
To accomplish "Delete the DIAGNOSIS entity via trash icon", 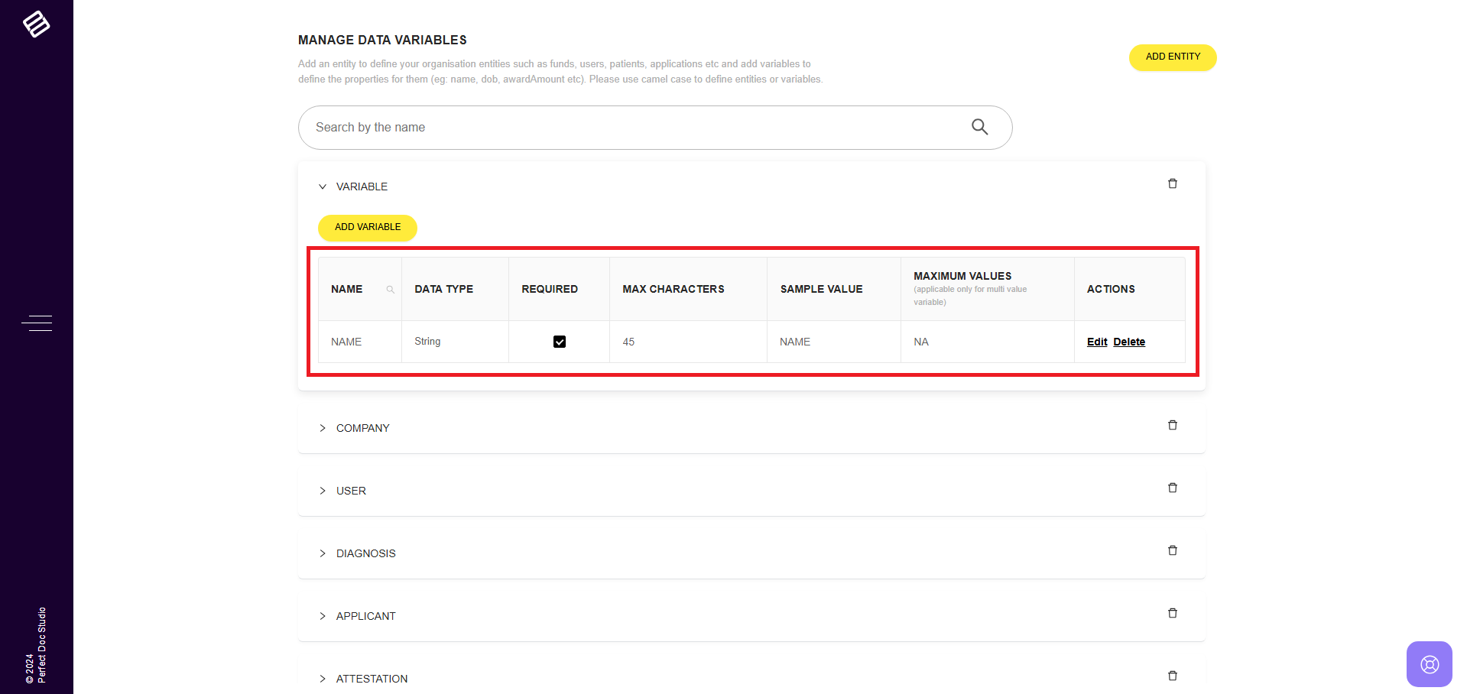I will pos(1172,550).
